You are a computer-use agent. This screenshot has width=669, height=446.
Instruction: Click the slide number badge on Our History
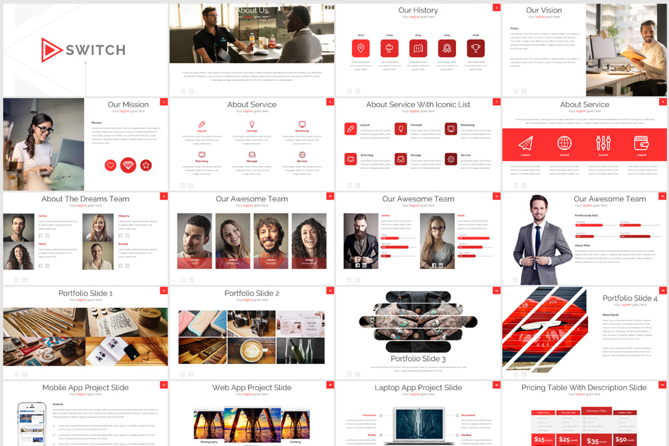tap(496, 8)
